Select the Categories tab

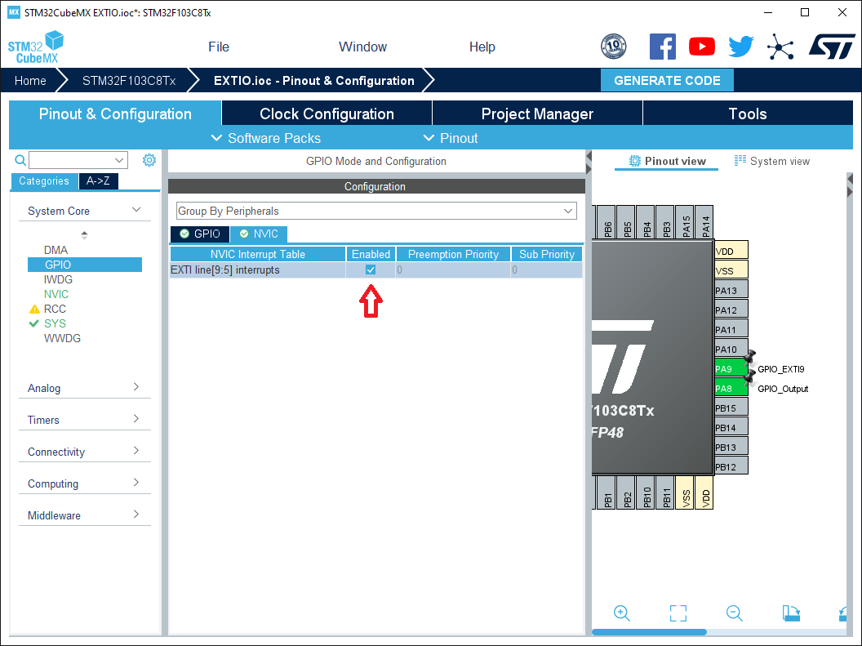pos(44,180)
